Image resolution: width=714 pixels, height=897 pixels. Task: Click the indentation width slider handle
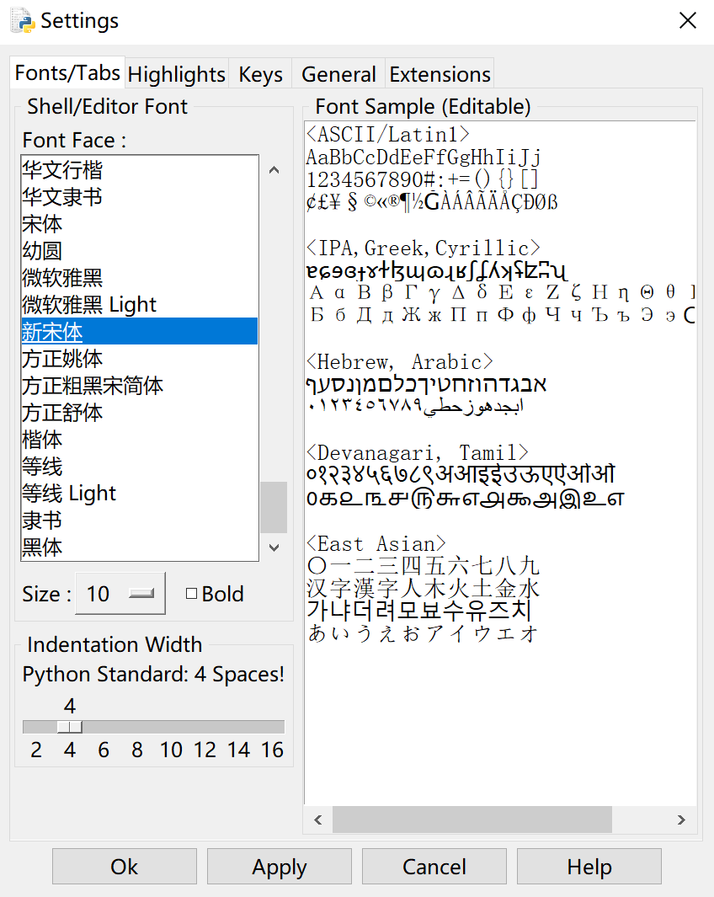(70, 727)
